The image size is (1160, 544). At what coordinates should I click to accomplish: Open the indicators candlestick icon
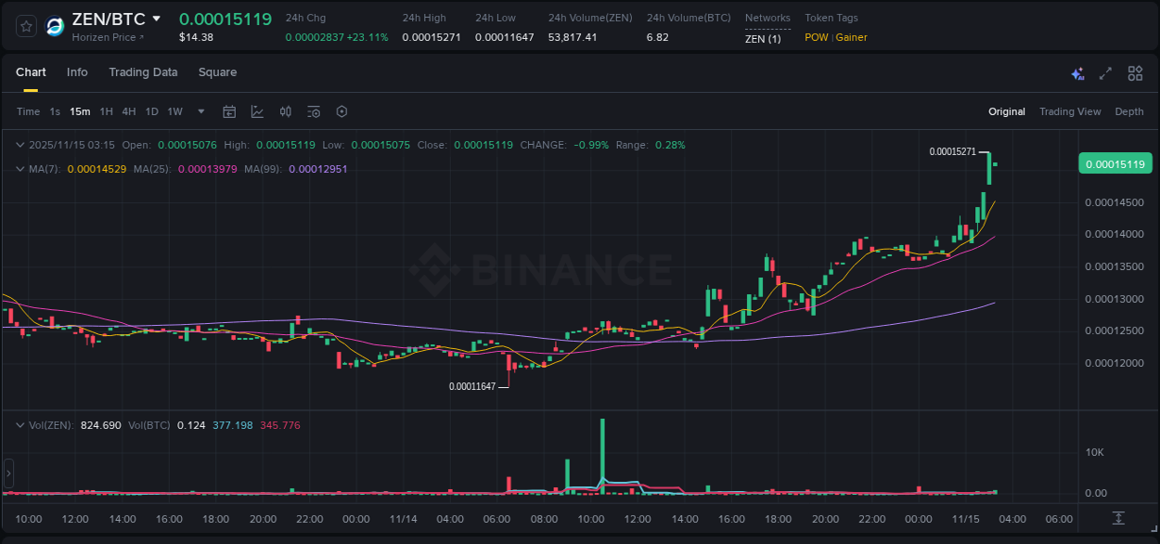286,111
